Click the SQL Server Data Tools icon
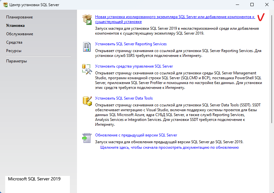This screenshot has height=193, width=274. pyautogui.click(x=87, y=101)
